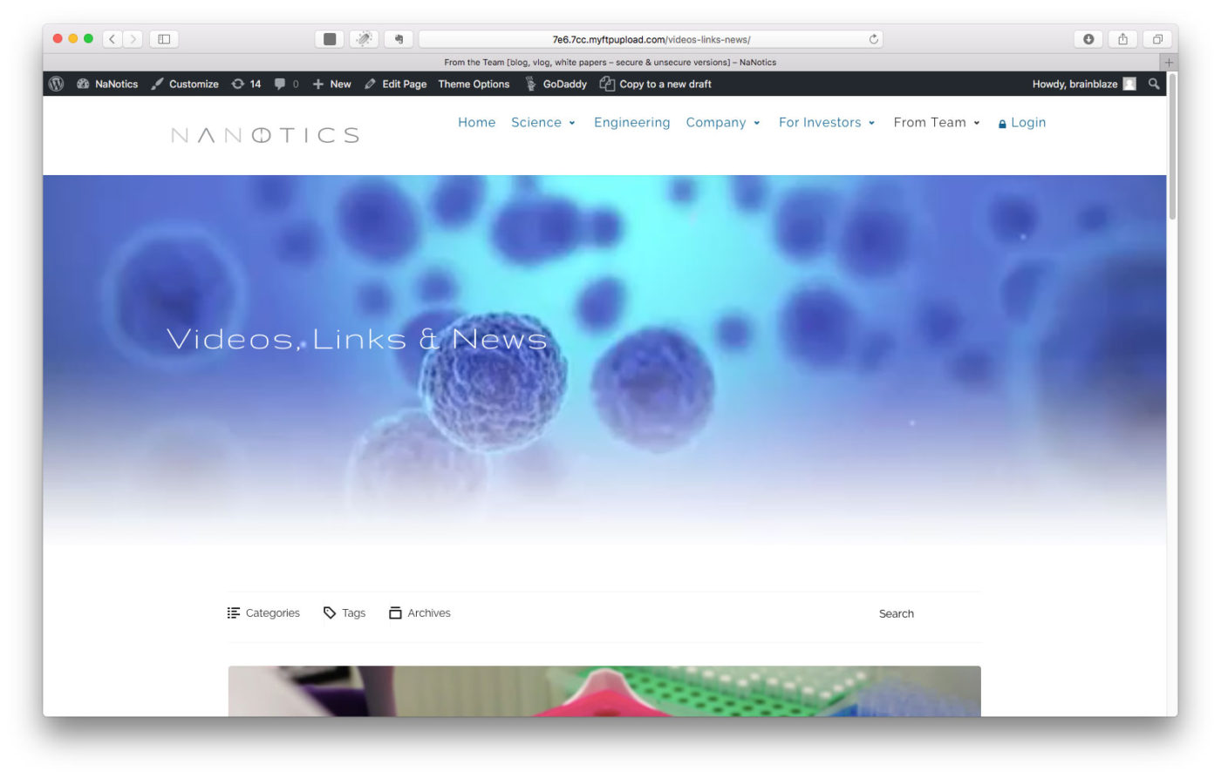
Task: Click Copy to a new draft
Action: click(656, 84)
